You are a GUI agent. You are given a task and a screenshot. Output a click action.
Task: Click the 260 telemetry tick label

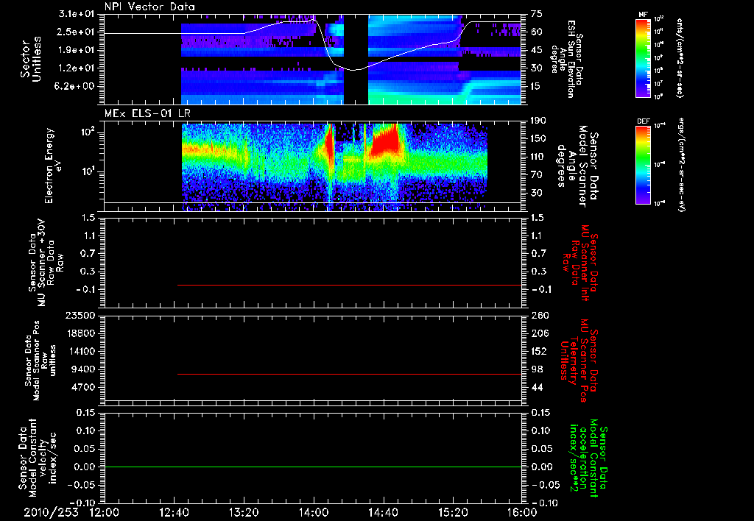click(538, 315)
